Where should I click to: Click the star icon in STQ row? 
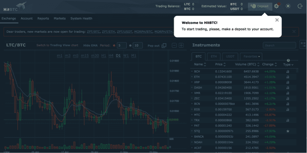[288, 131]
